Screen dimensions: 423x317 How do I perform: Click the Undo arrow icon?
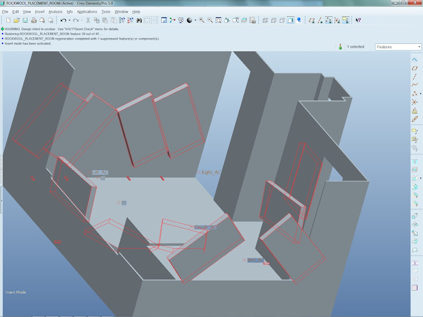point(63,20)
